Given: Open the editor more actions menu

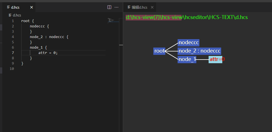Looking at the screenshot, I should click(x=117, y=7).
